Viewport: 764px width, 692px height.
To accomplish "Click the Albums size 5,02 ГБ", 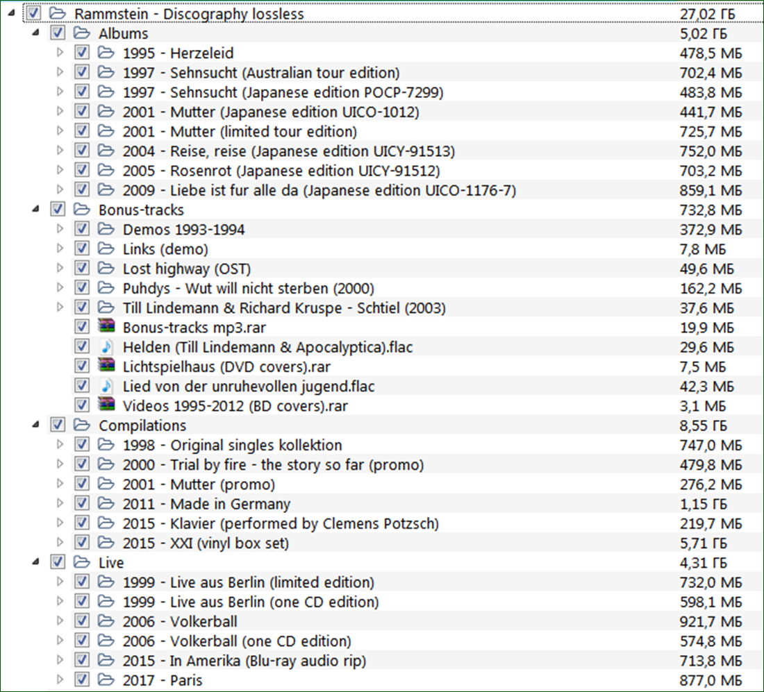I will pyautogui.click(x=703, y=33).
